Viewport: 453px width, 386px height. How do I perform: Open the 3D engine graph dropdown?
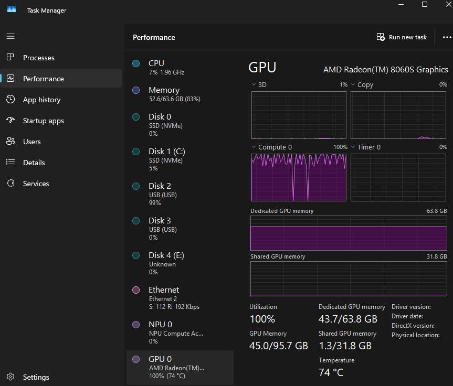[254, 84]
